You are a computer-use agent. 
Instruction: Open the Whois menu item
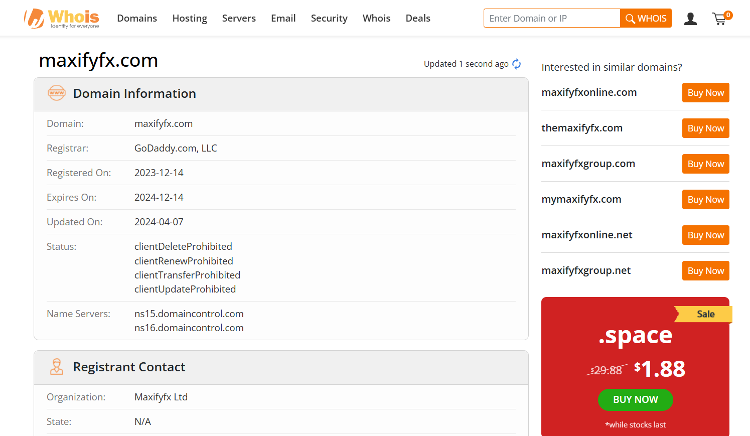coord(376,18)
